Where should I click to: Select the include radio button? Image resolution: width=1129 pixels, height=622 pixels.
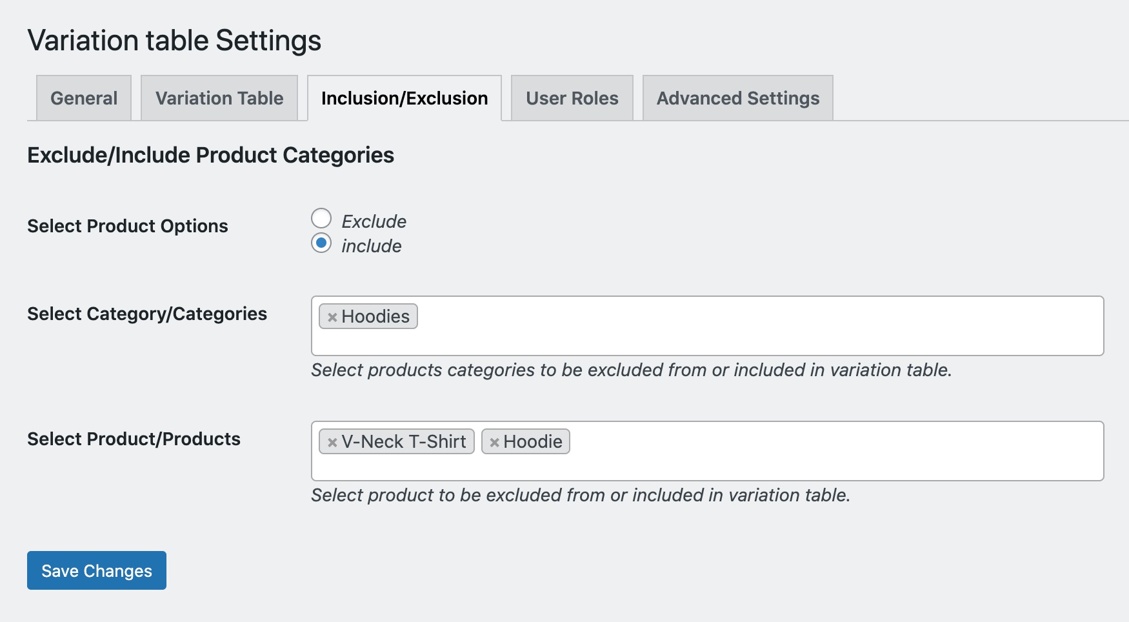point(321,244)
